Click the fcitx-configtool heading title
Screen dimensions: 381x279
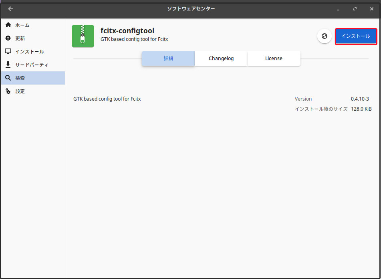127,31
